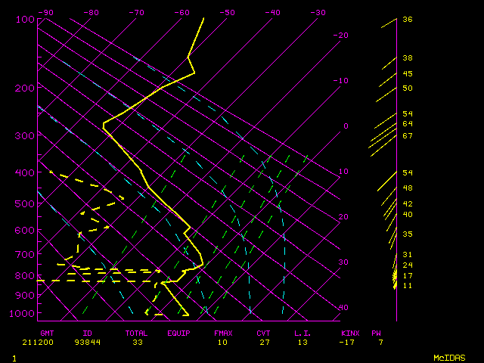Click the McIDAS label in bottom corner

[x=449, y=357]
